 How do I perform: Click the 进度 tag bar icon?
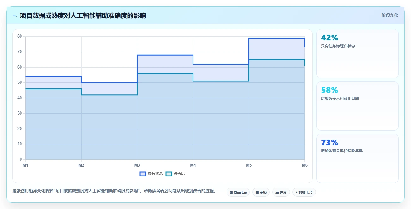[277, 192]
